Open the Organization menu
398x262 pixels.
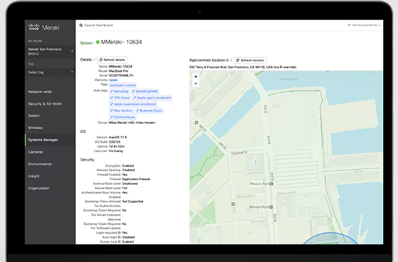tap(39, 188)
